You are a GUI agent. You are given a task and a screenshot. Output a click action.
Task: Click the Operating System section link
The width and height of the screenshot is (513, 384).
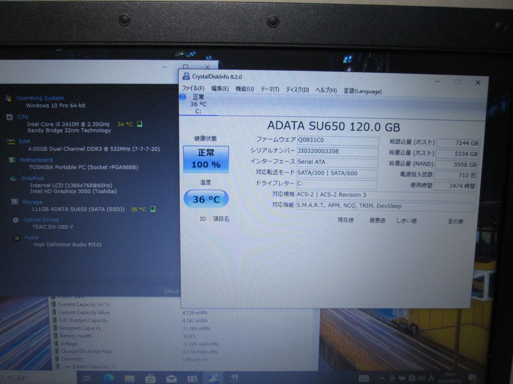click(x=40, y=98)
